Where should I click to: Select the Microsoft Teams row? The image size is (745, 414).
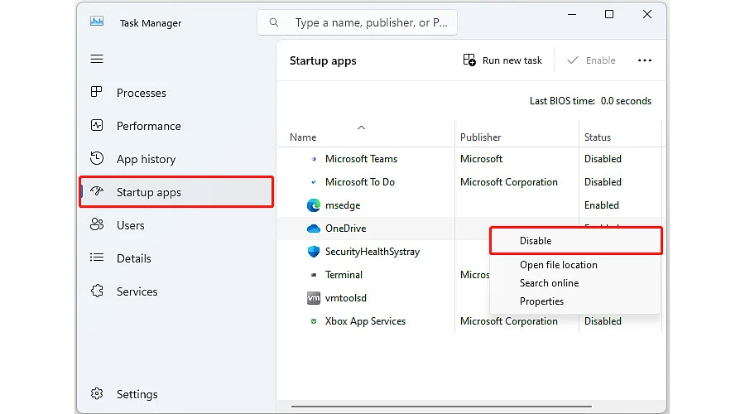point(469,159)
